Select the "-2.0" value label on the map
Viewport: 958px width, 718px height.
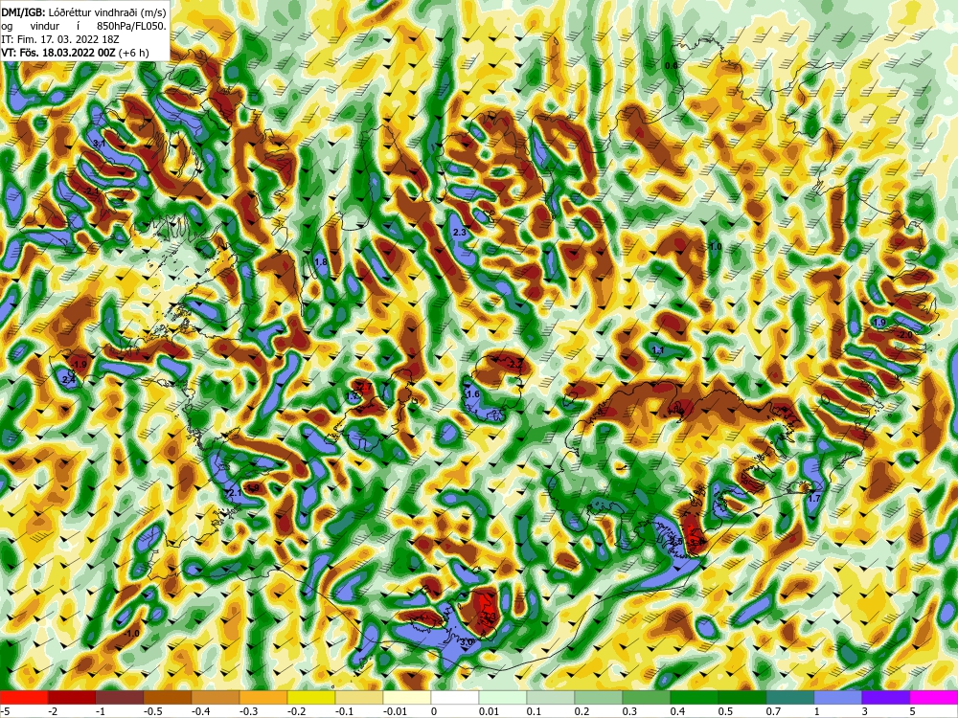tap(904, 335)
